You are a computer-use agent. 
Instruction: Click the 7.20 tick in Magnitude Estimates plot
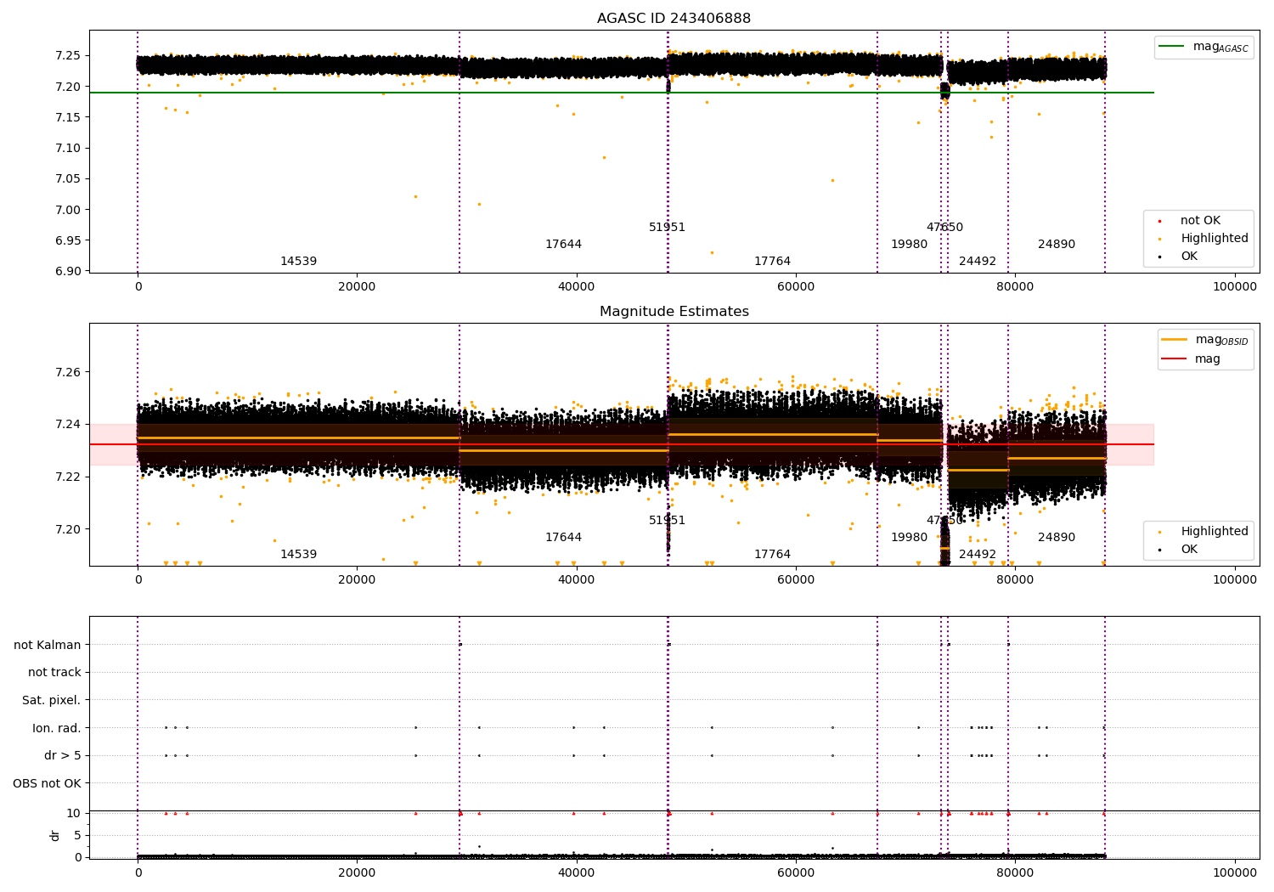coord(69,529)
